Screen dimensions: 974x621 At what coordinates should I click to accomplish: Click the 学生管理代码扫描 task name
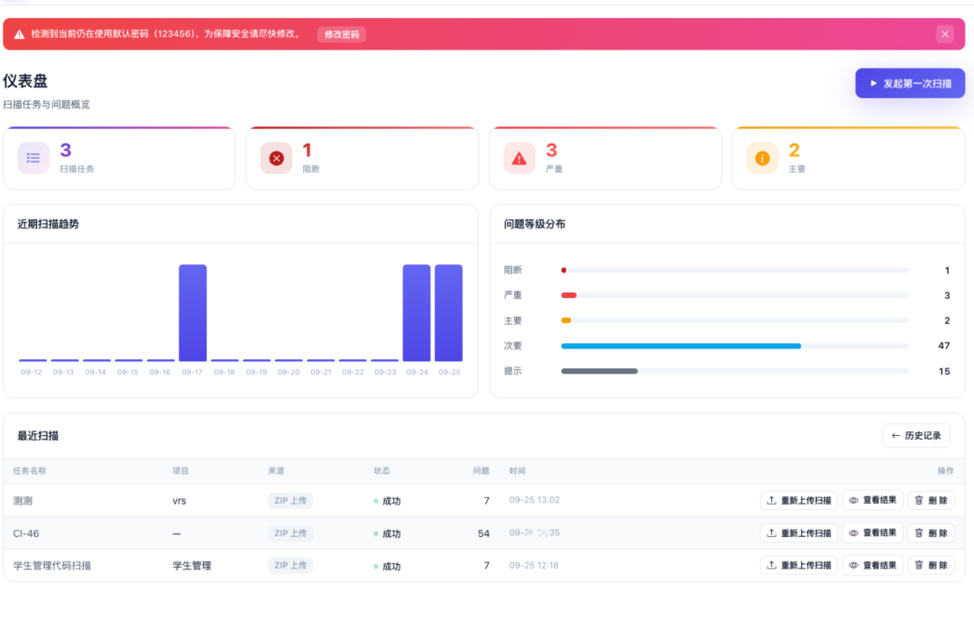tap(52, 566)
